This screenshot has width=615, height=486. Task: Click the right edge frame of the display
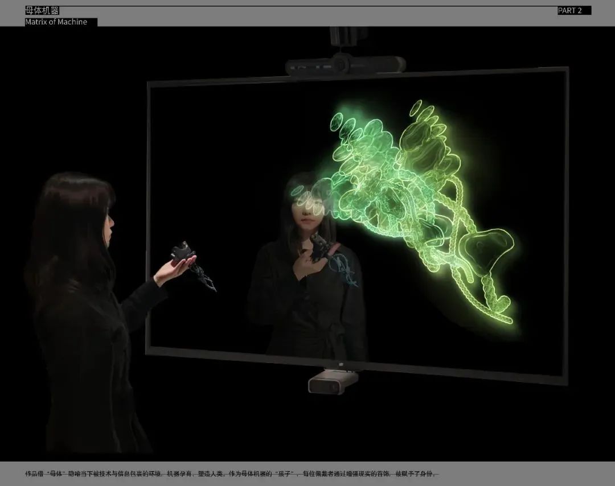[x=566, y=228]
